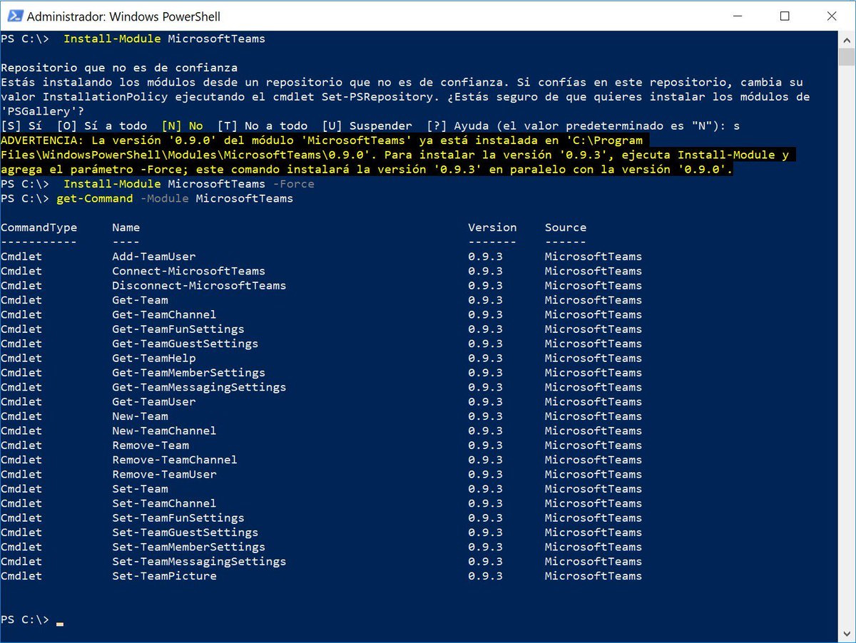This screenshot has height=643, width=856.
Task: Click the Name column header
Action: point(126,227)
